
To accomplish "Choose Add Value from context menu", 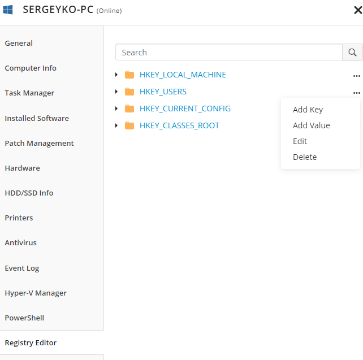I will [312, 125].
